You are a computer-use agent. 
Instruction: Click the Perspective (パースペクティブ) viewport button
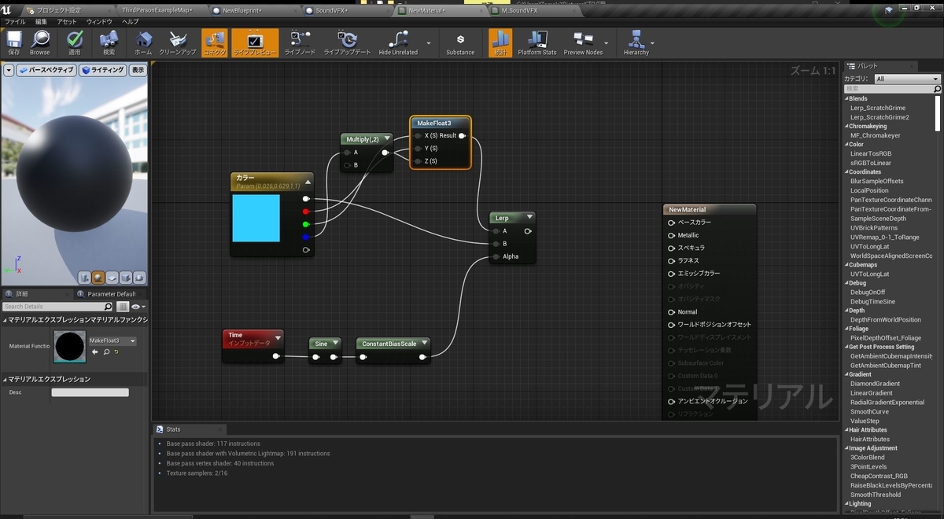tap(46, 70)
